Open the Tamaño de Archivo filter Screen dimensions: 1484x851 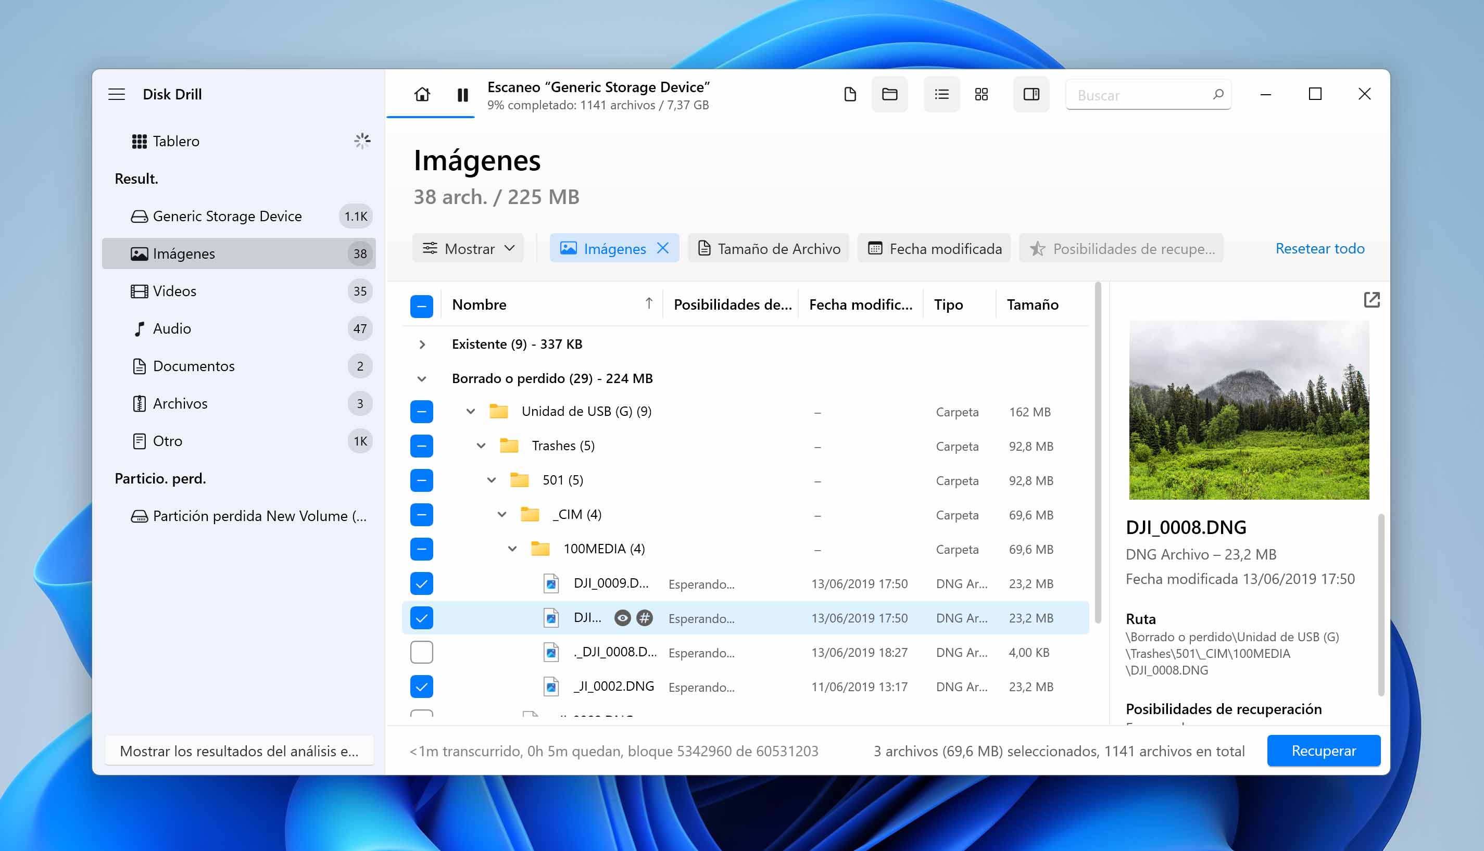pyautogui.click(x=769, y=248)
